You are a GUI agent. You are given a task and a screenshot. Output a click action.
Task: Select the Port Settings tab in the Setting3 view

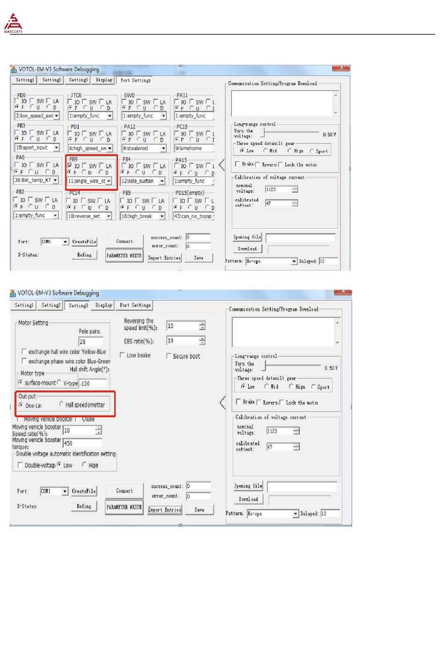pos(135,305)
